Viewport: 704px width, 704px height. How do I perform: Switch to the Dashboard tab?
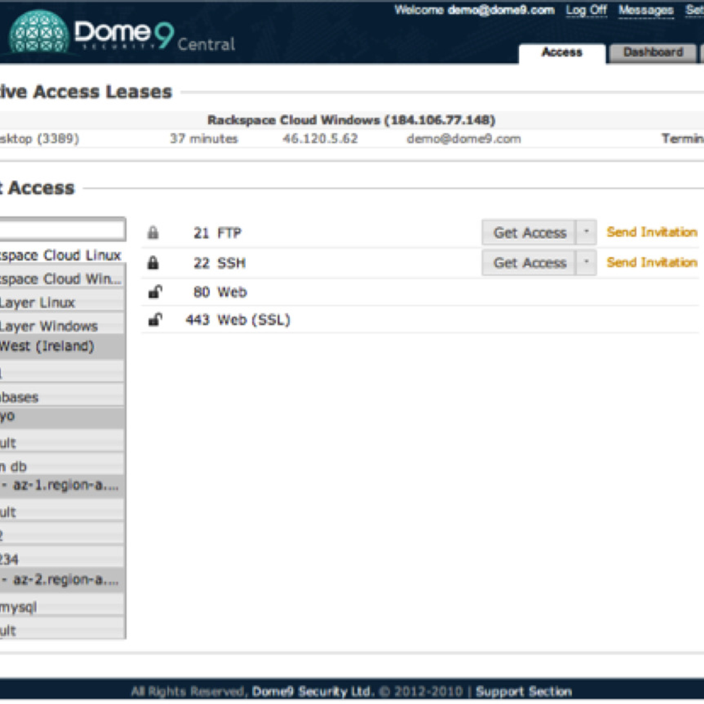click(653, 53)
